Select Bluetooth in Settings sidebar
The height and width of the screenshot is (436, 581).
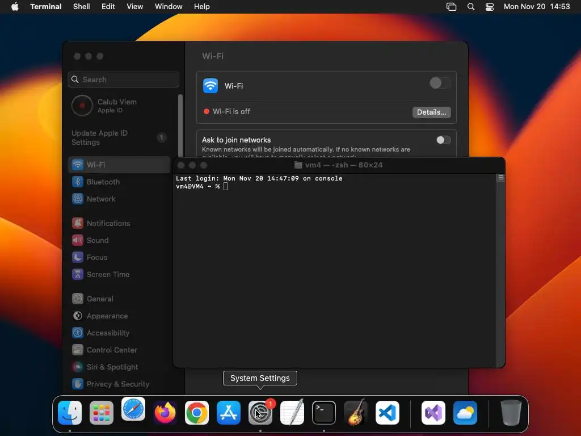119,182
